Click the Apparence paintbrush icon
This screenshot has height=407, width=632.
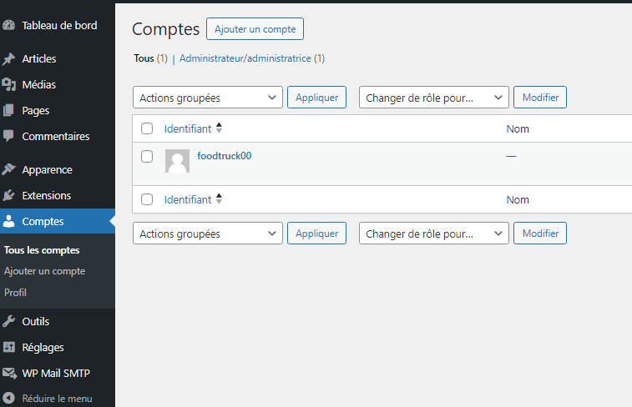pyautogui.click(x=9, y=170)
